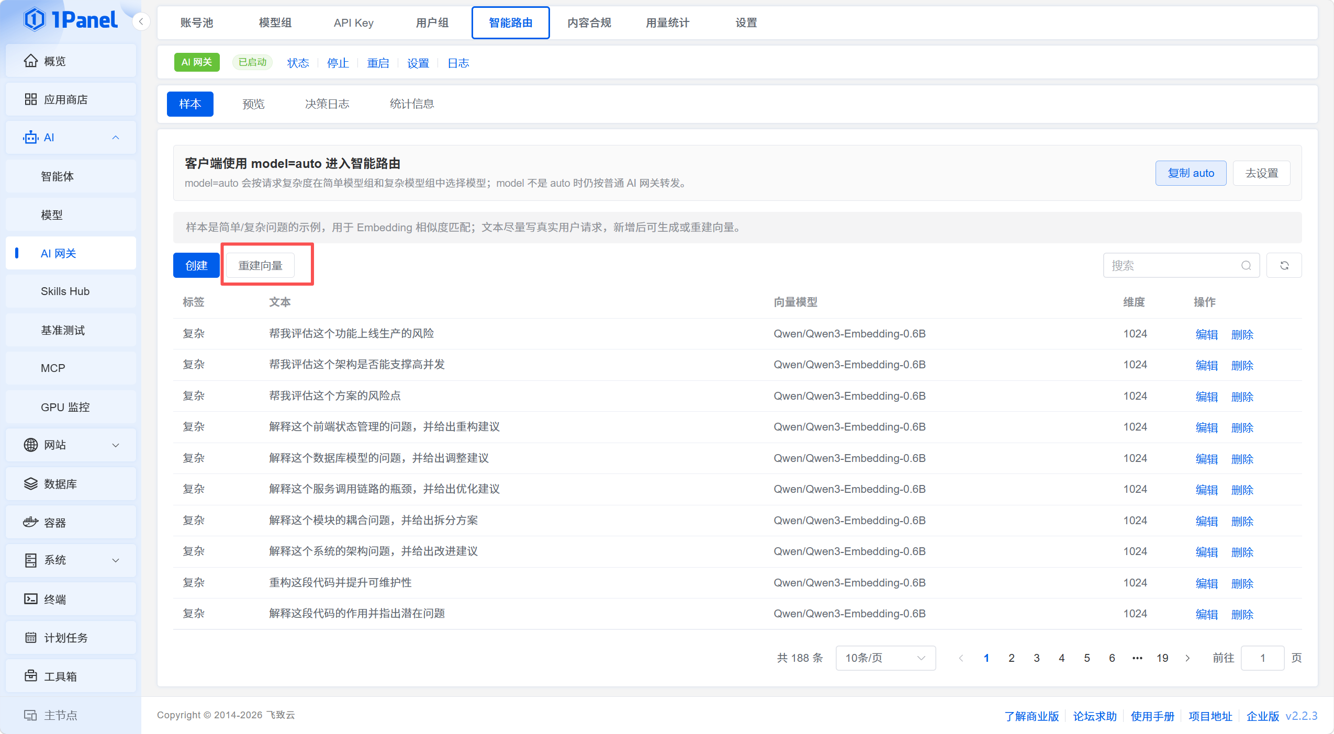
Task: Click the 1Panel logo
Action: [x=71, y=20]
